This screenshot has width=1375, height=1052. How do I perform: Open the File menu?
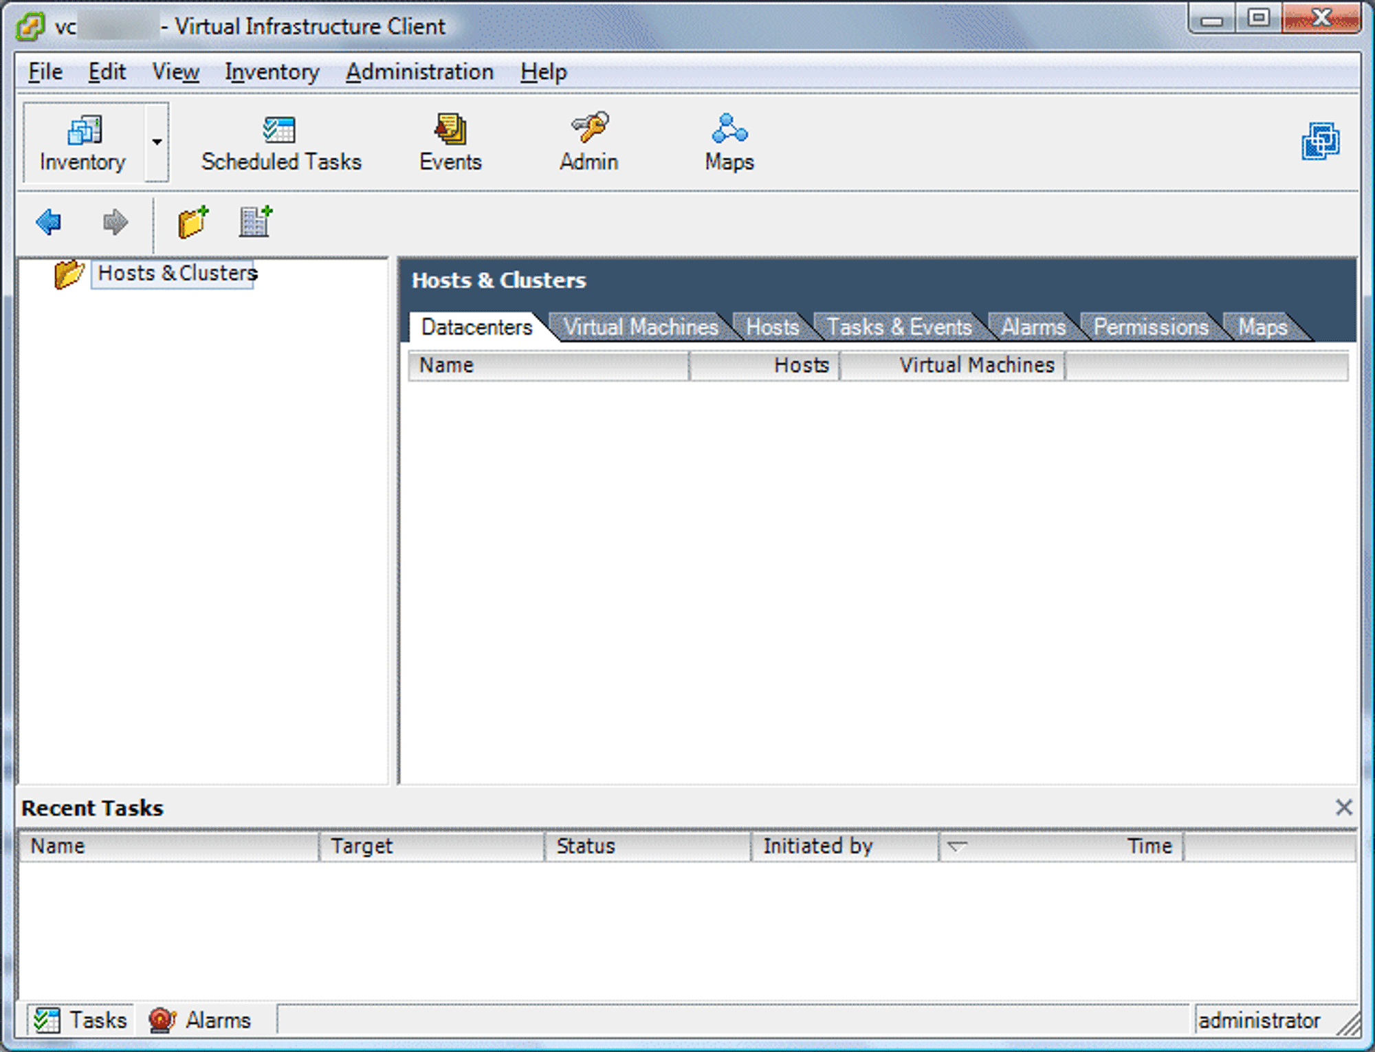click(x=45, y=72)
